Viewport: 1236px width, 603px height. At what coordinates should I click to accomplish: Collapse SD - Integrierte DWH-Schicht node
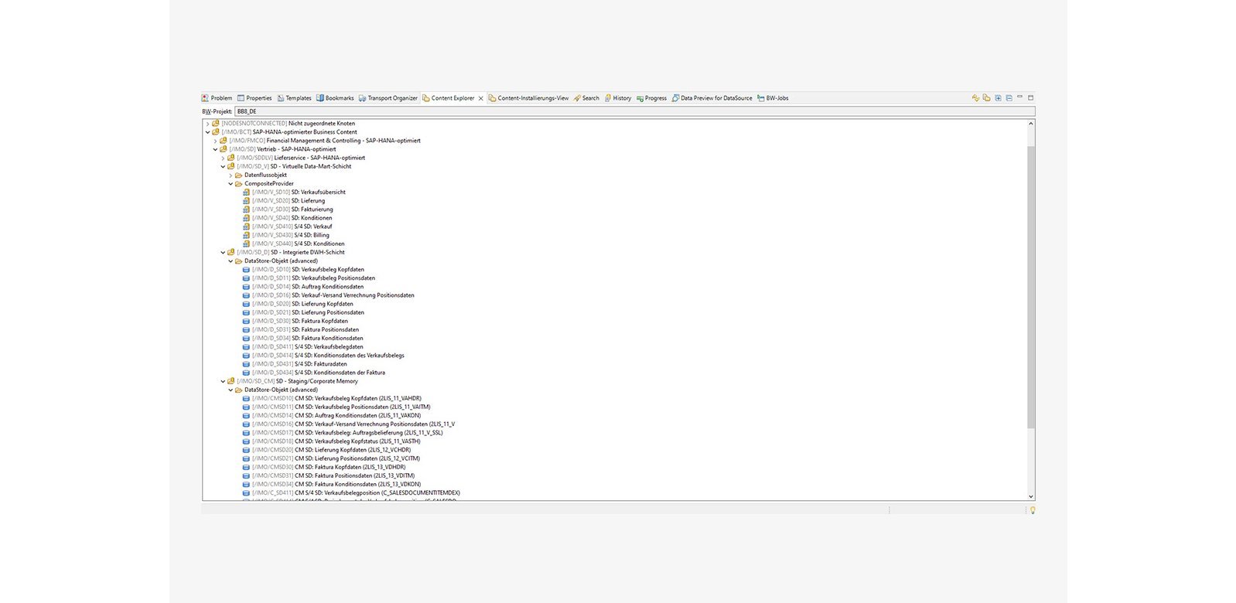coord(223,253)
